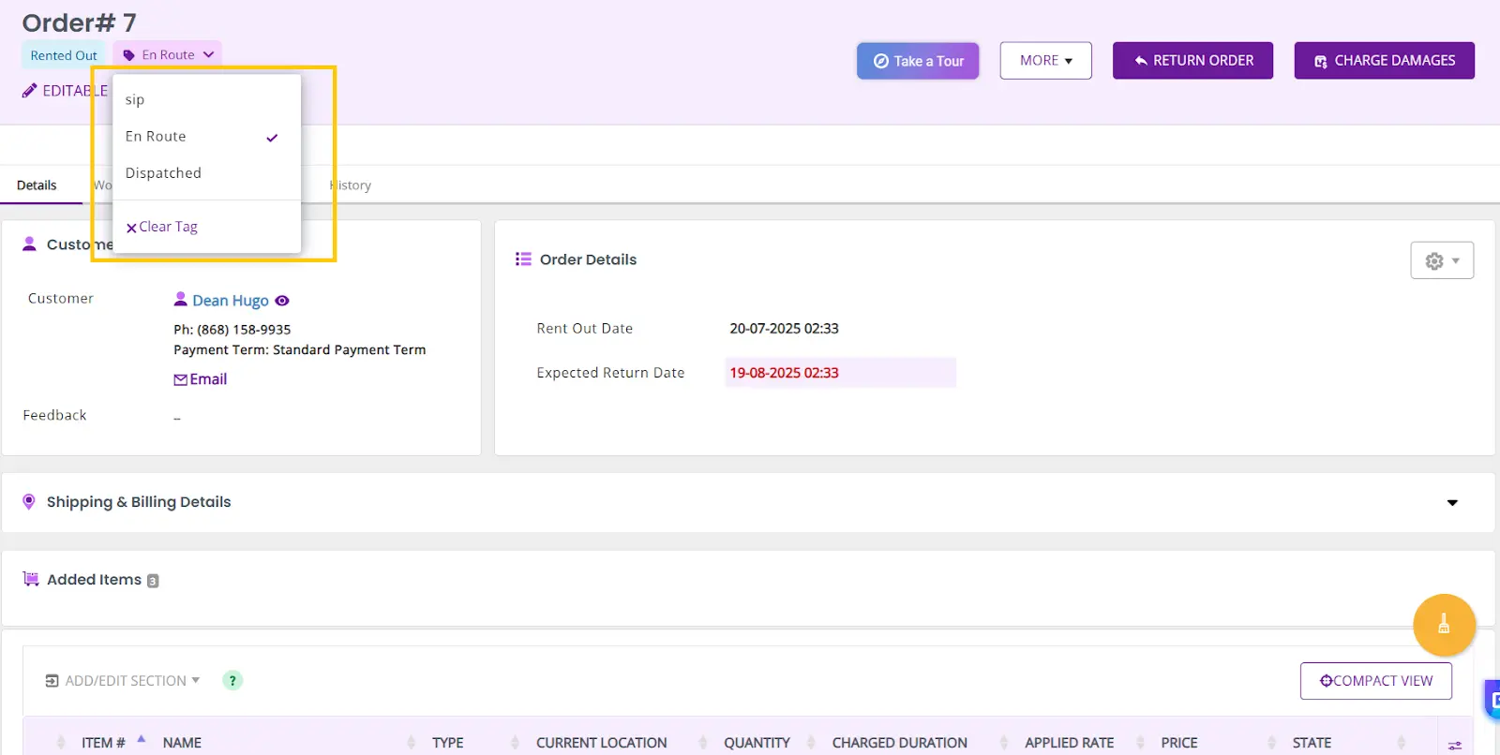Switch to COMPACT VIEW
This screenshot has width=1500, height=755.
(x=1375, y=681)
